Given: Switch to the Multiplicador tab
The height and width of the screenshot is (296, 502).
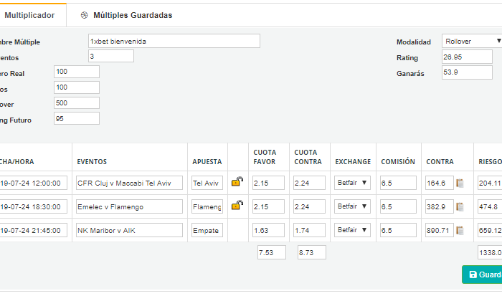Looking at the screenshot, I should tap(29, 15).
